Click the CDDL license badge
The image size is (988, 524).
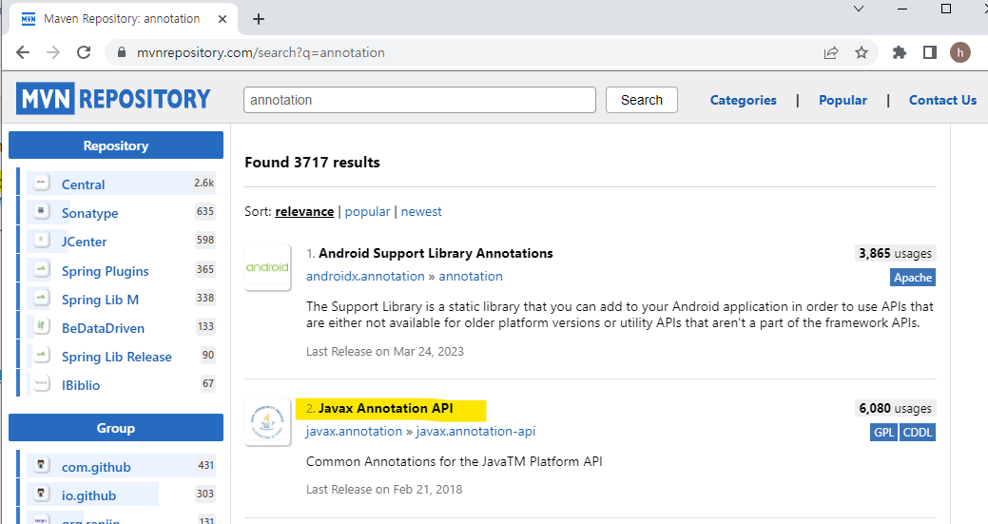918,433
